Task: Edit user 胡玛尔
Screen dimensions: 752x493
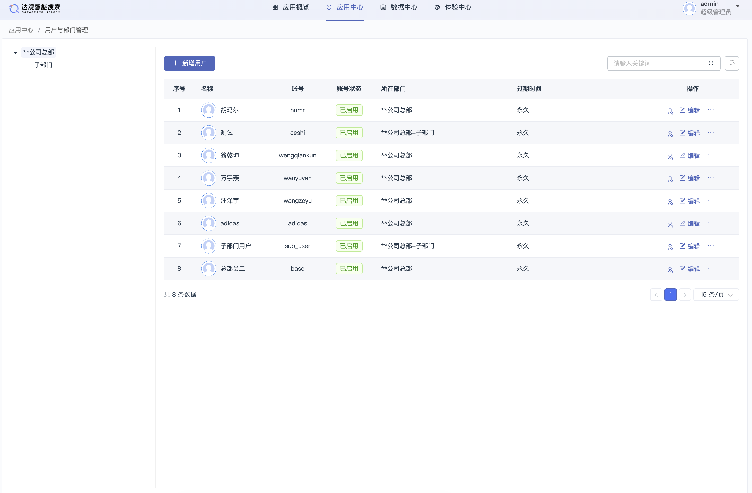Action: pos(689,110)
